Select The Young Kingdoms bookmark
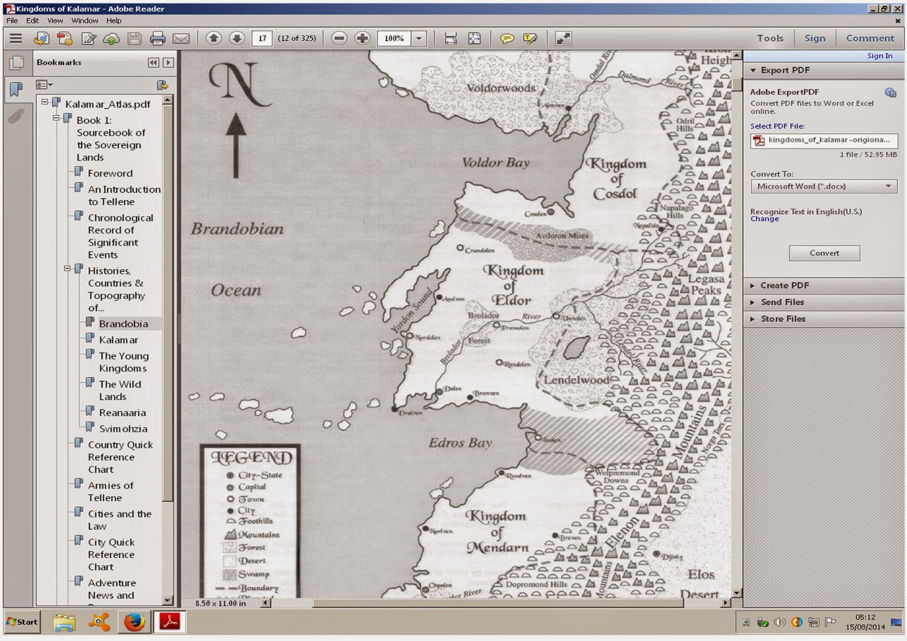Screen dimensions: 907x641 point(124,362)
